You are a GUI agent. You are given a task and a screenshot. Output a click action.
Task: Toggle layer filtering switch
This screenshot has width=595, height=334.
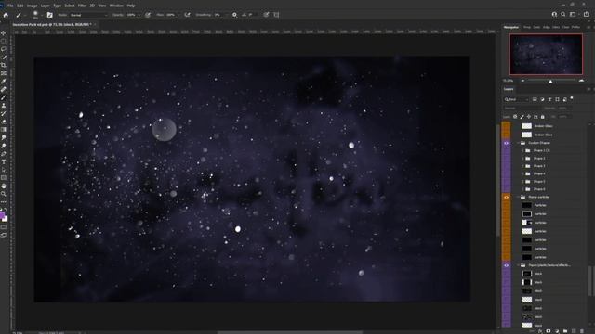(x=572, y=98)
